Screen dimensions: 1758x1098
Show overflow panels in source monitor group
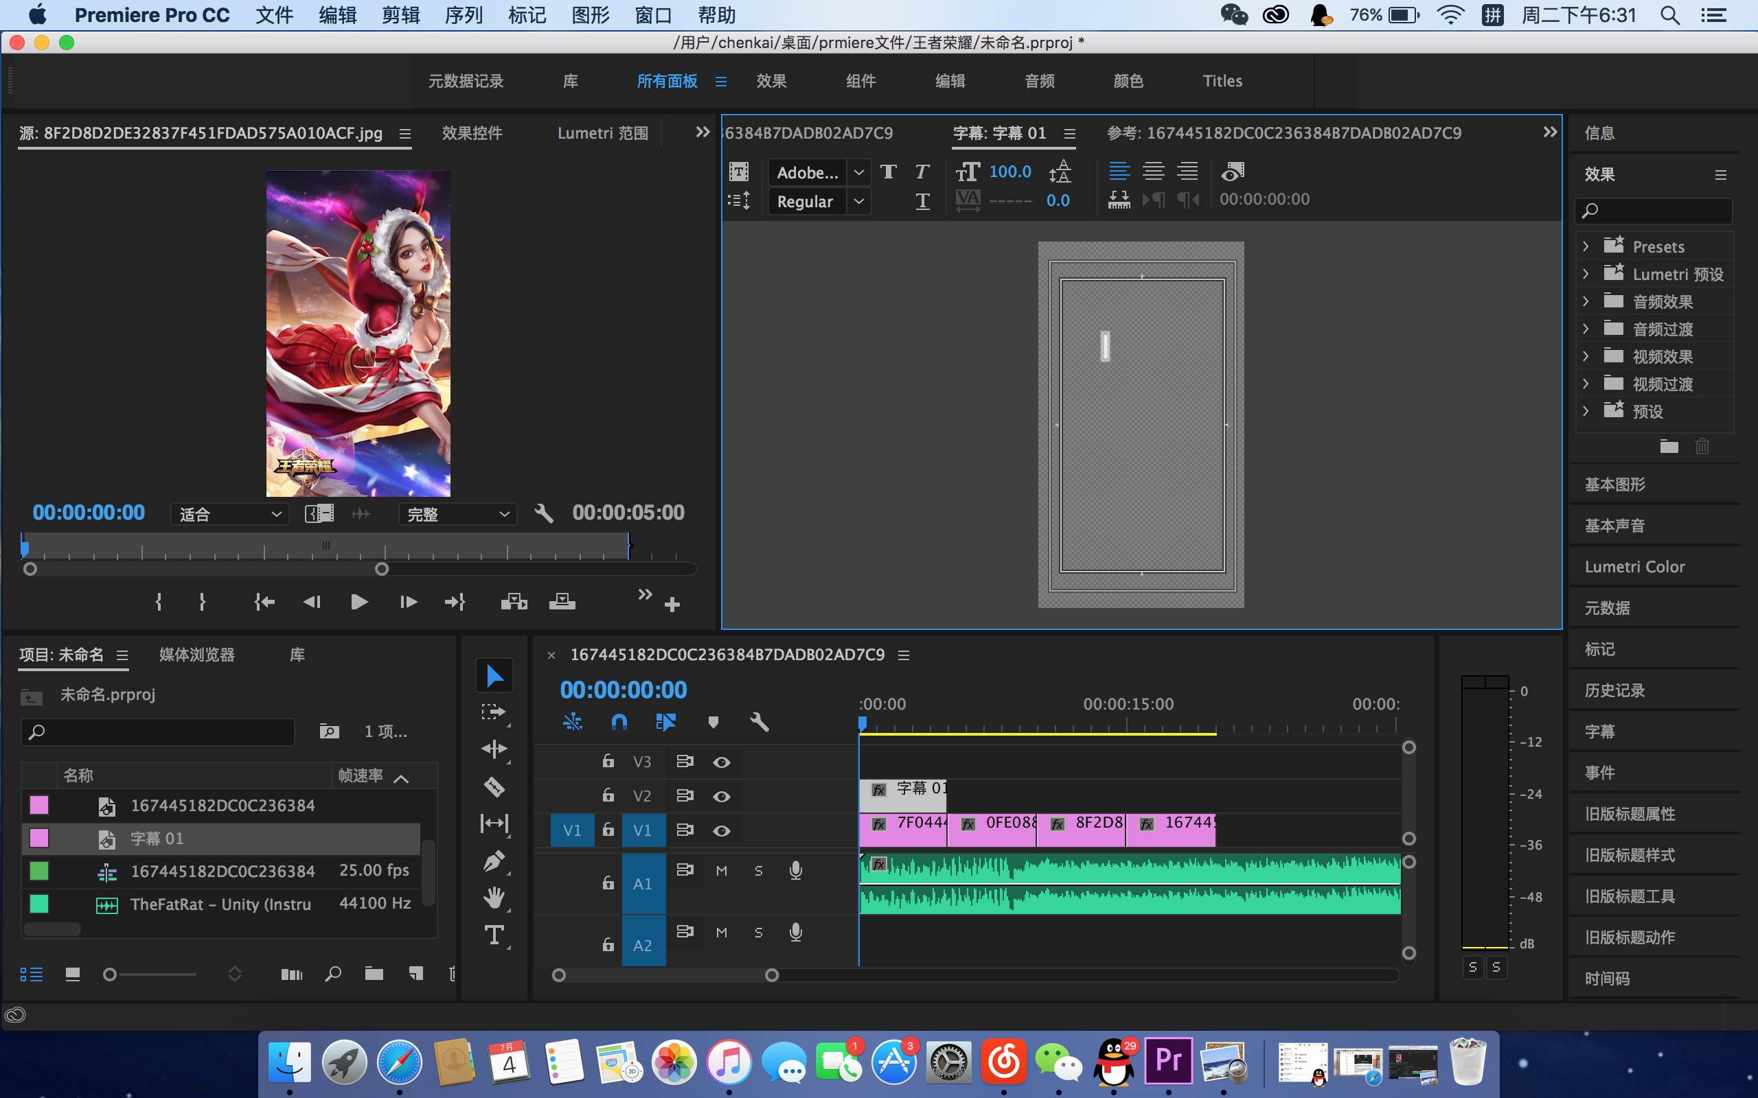pos(702,132)
